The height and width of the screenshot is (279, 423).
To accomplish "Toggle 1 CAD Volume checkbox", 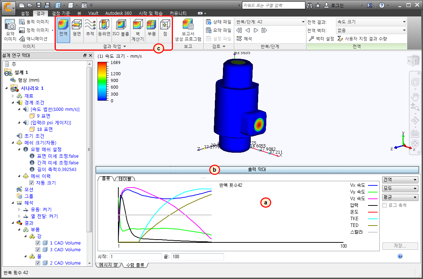I will 38,243.
